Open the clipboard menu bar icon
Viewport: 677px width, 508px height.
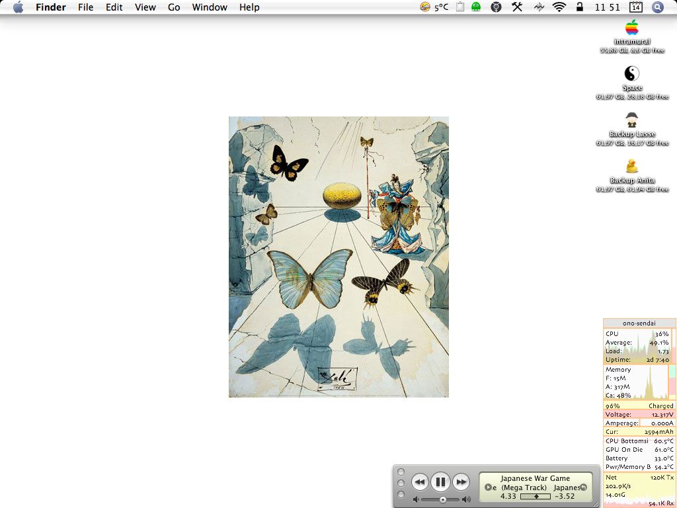pos(460,7)
